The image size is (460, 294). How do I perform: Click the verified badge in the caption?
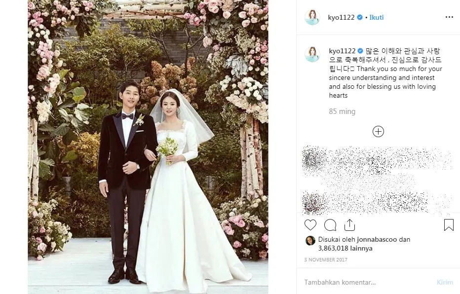point(360,51)
